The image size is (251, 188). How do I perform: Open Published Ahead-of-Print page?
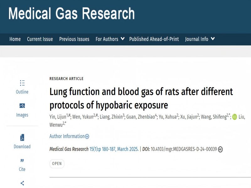point(154,39)
